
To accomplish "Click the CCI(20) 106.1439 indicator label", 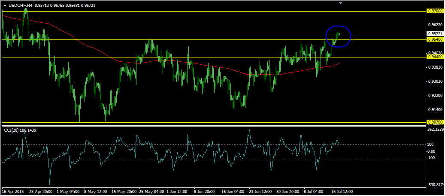I will tap(20, 130).
